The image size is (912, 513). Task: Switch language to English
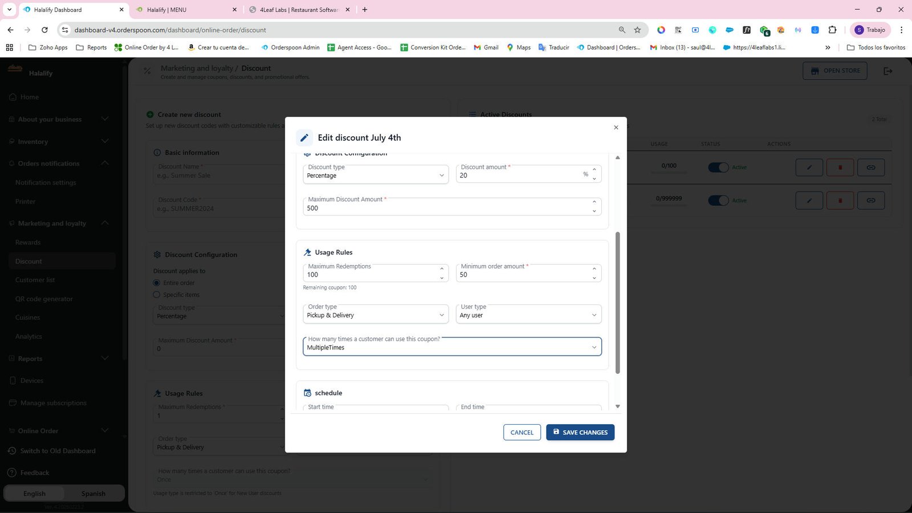34,494
